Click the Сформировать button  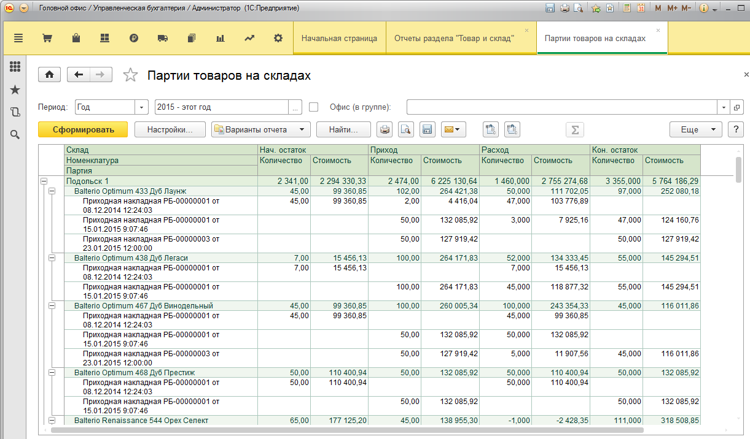pyautogui.click(x=83, y=129)
